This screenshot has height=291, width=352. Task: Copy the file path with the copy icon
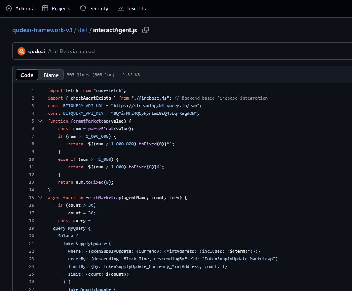[x=146, y=30]
